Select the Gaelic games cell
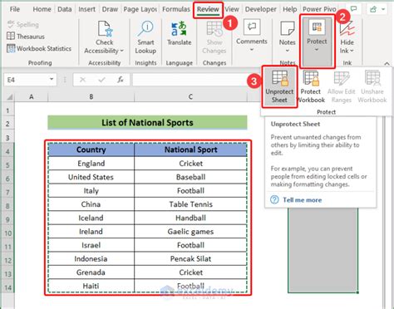 click(x=190, y=232)
